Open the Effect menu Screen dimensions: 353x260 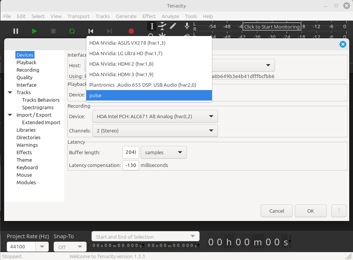coord(149,16)
